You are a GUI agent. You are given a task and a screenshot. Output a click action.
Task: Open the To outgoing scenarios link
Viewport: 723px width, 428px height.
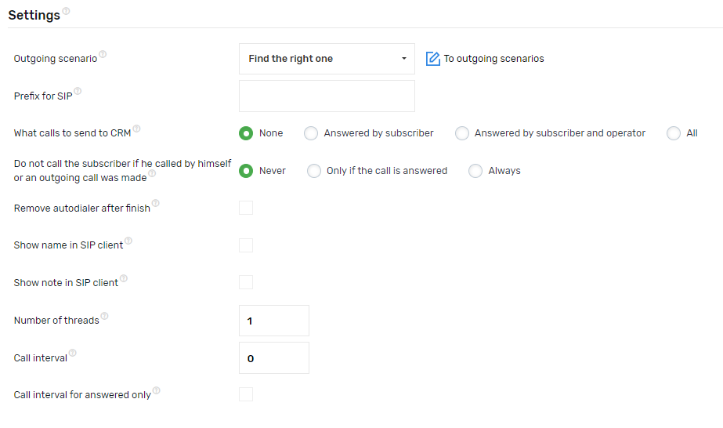pos(493,59)
